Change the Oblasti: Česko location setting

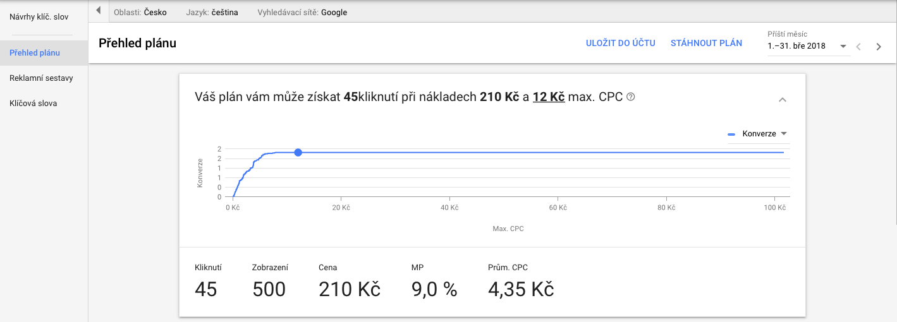[140, 12]
